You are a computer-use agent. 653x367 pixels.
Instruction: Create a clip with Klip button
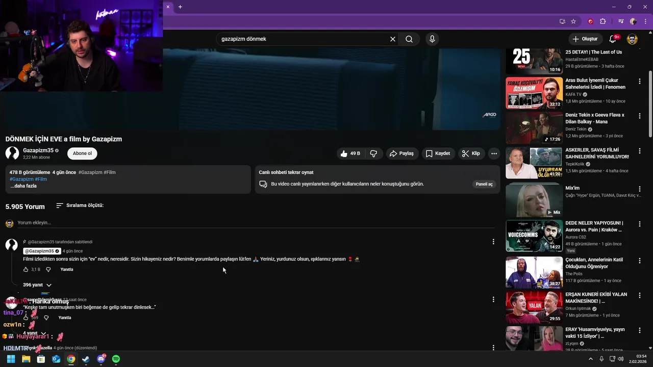471,153
